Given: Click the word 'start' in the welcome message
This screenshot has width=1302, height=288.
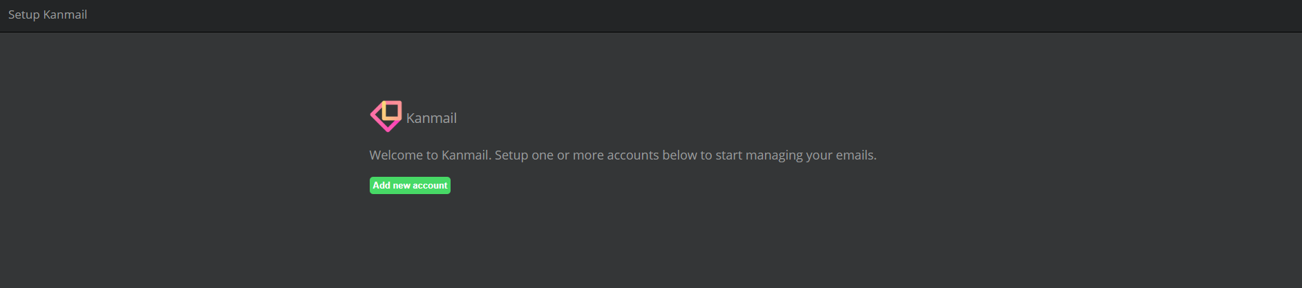Looking at the screenshot, I should click(x=728, y=155).
